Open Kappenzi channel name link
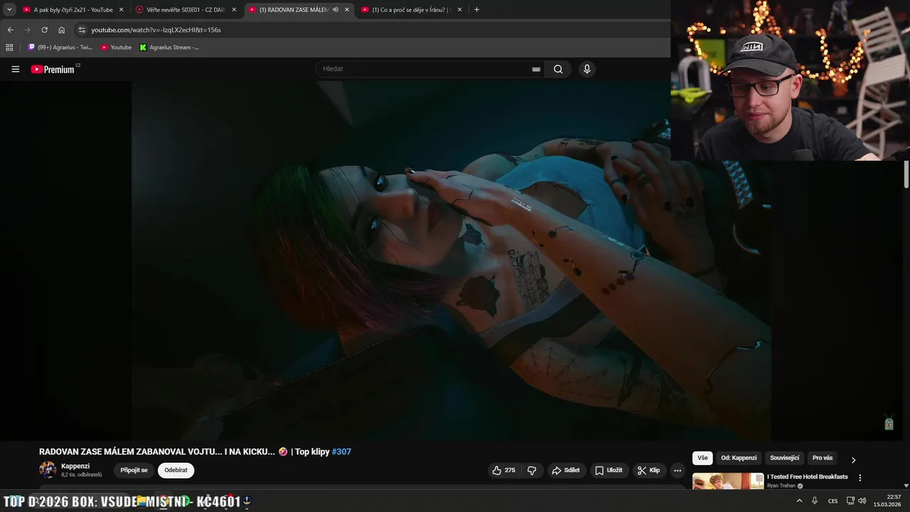Viewport: 910px width, 512px height. click(x=75, y=466)
